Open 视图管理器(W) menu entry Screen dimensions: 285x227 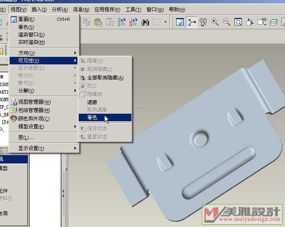click(34, 102)
